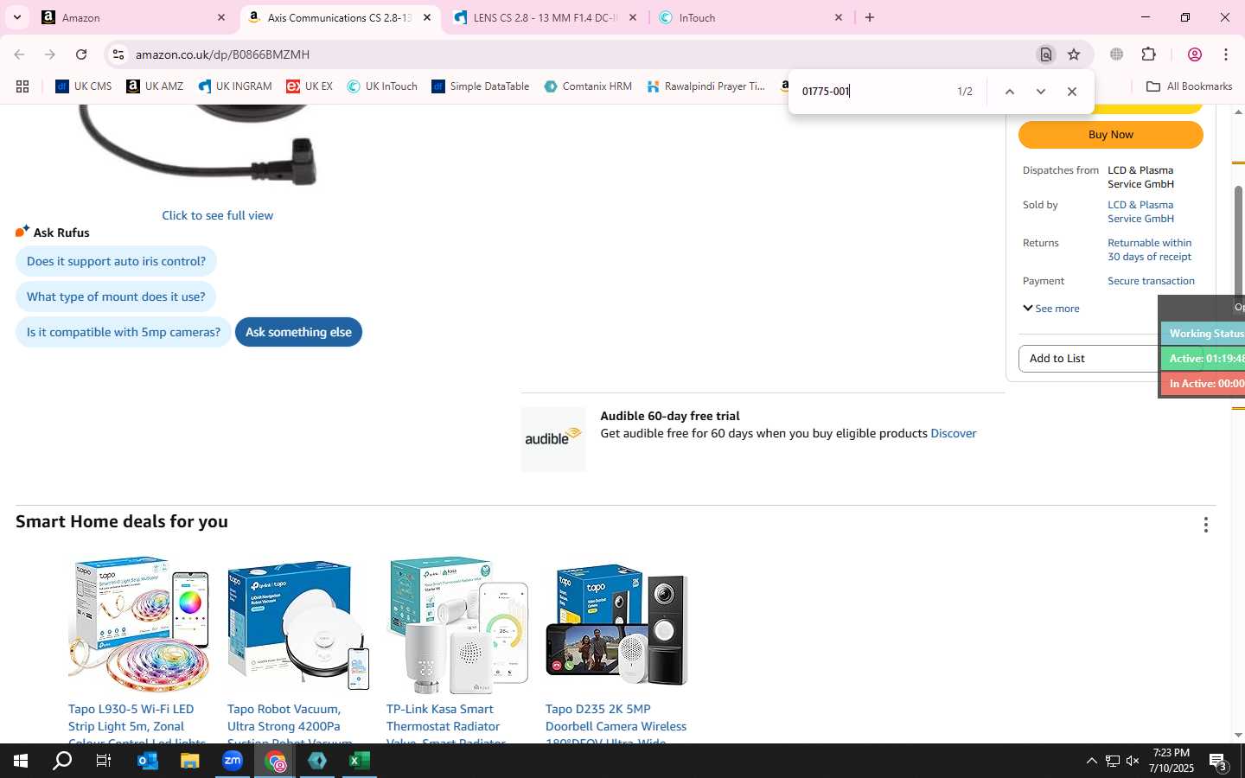Viewport: 1245px width, 778px height.
Task: Jump to previous find result
Action: point(1009,92)
